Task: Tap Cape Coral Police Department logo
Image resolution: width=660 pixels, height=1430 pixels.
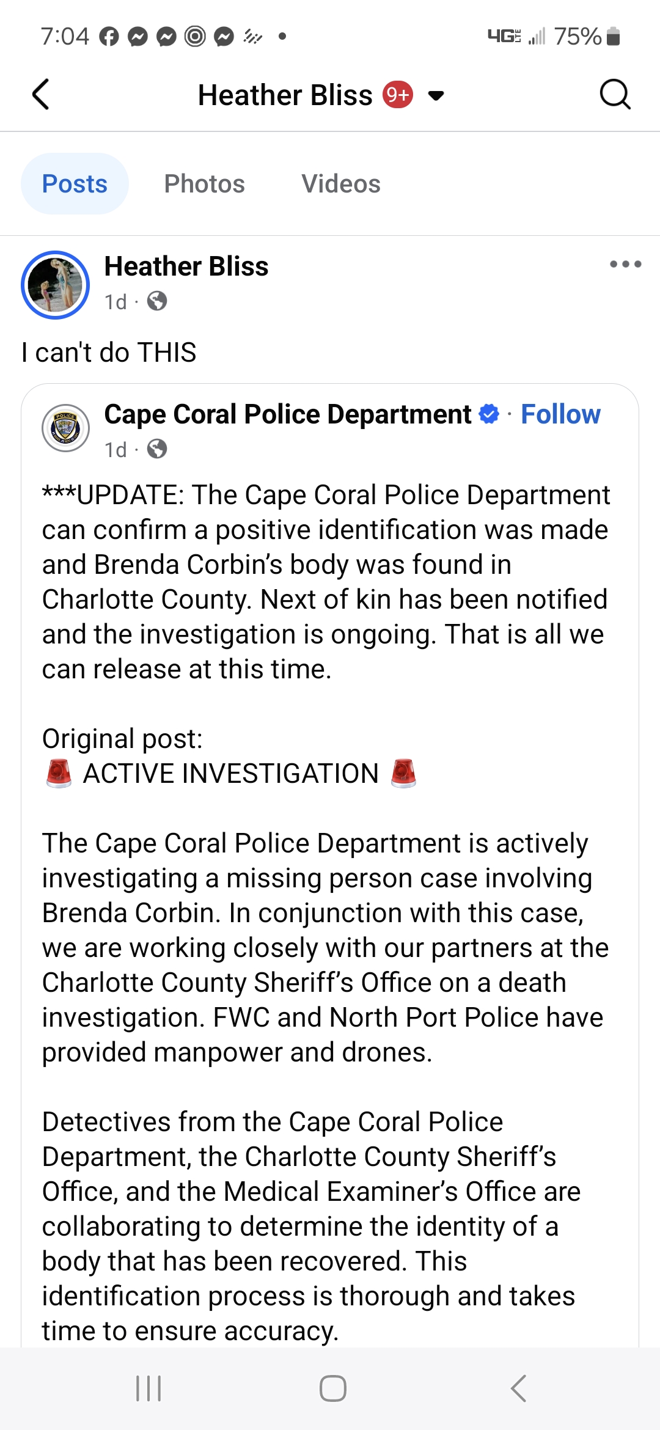Action: [65, 428]
